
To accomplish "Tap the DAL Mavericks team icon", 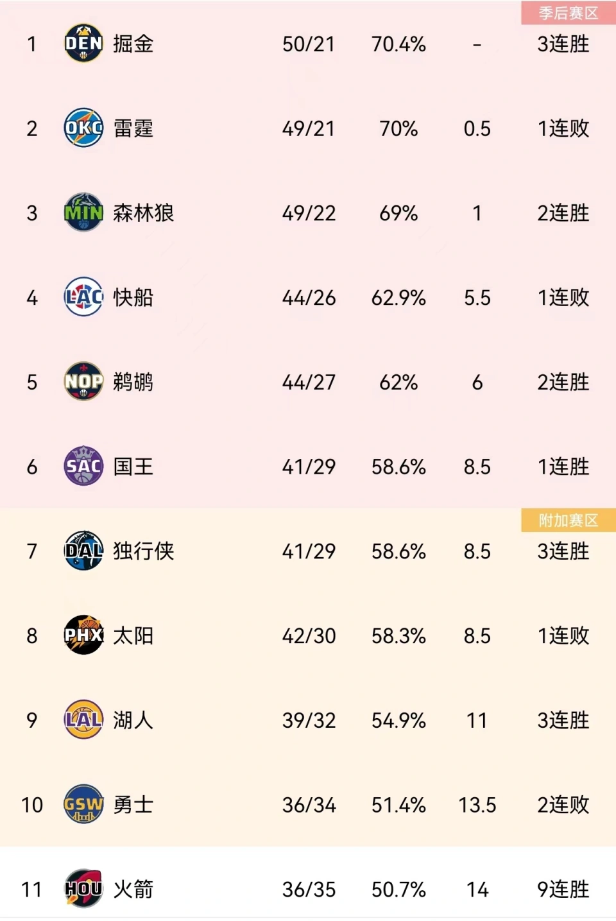I will [83, 551].
